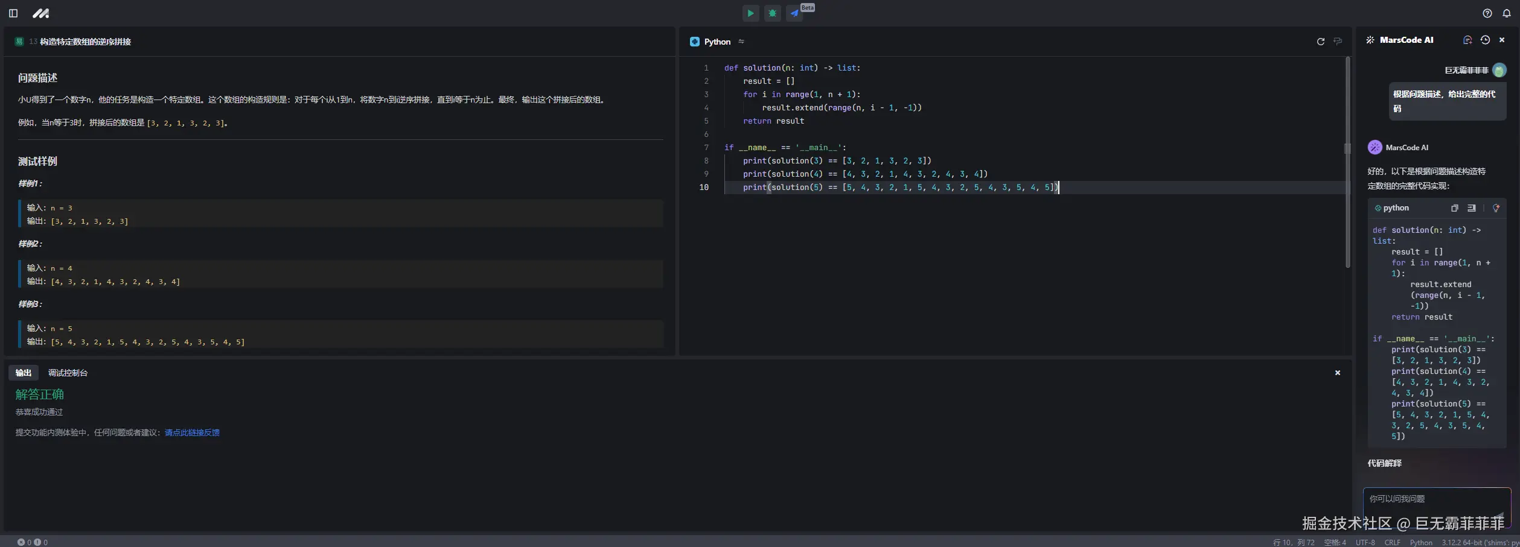Click the editor vertical scrollbar
Viewport: 1520px width, 547px height.
(1347, 163)
